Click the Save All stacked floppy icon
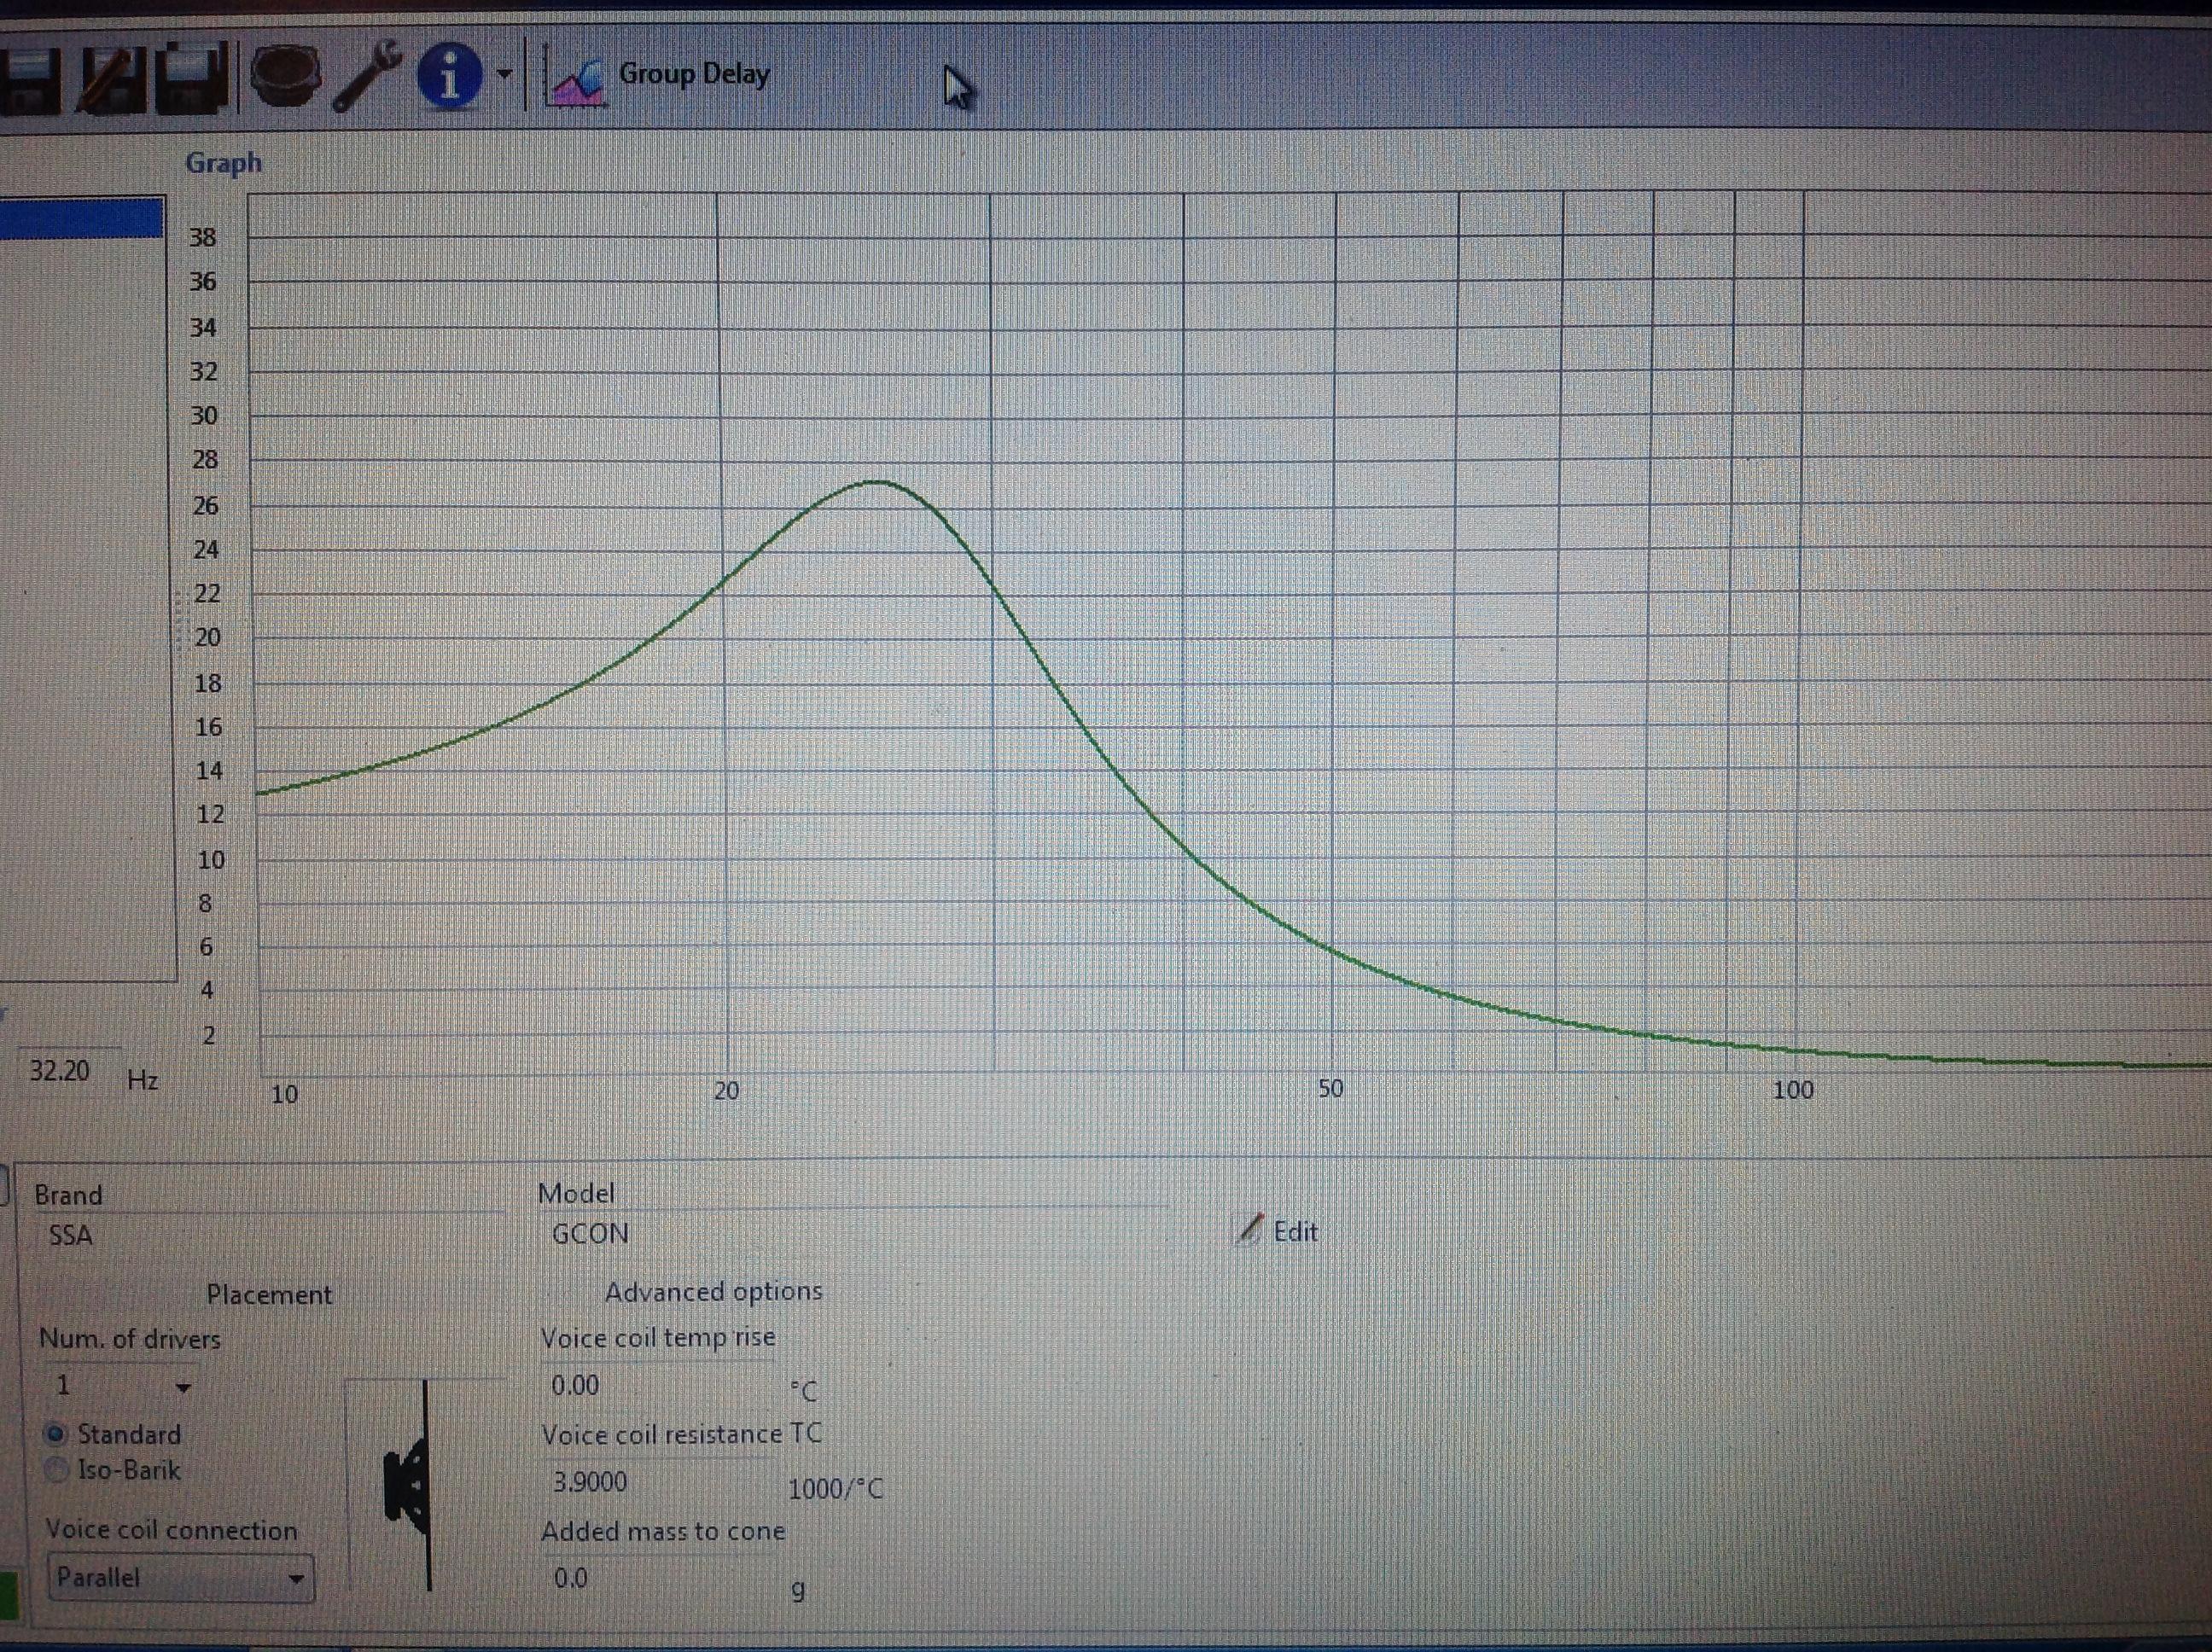The height and width of the screenshot is (1652, 2212). click(x=193, y=80)
